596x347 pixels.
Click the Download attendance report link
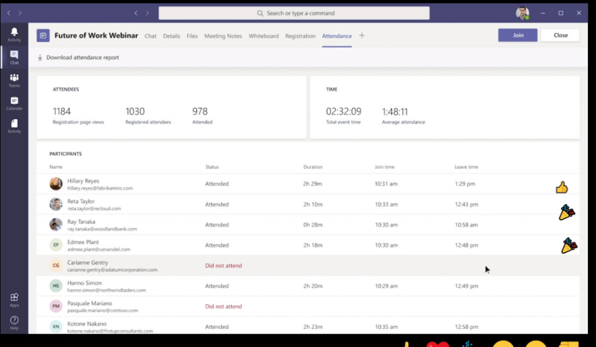pos(82,58)
